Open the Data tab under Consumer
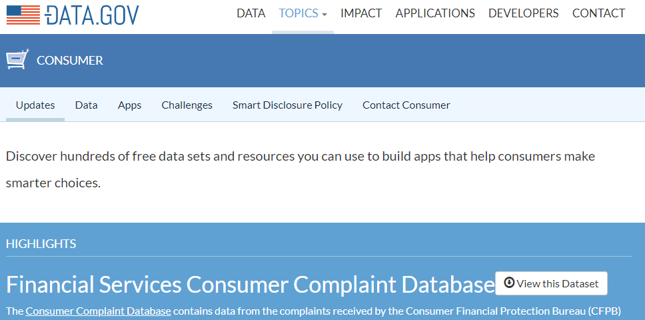 point(87,105)
